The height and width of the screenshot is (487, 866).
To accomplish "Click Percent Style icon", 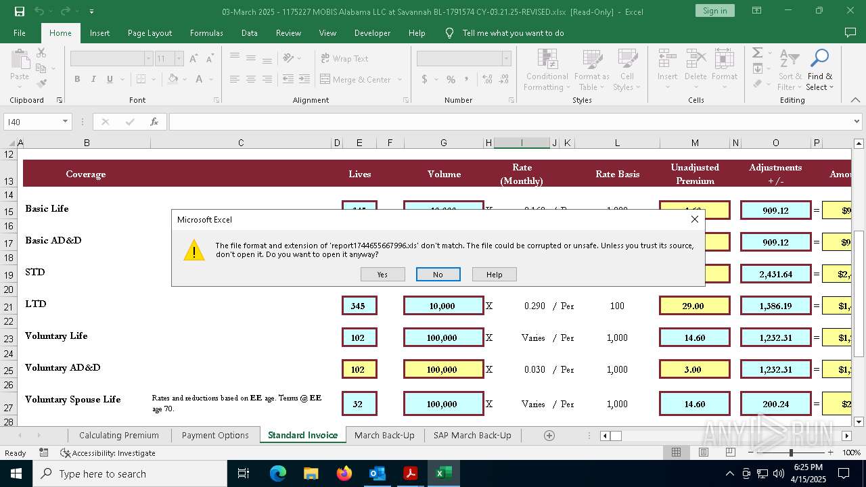I will pyautogui.click(x=451, y=79).
